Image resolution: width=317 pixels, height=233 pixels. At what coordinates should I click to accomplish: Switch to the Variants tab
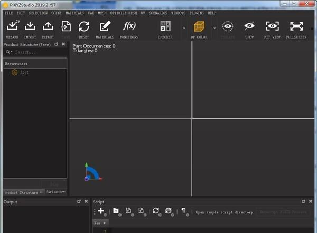point(55,192)
